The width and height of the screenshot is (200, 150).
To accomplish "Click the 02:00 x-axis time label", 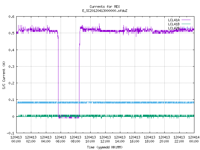I will [31, 141].
